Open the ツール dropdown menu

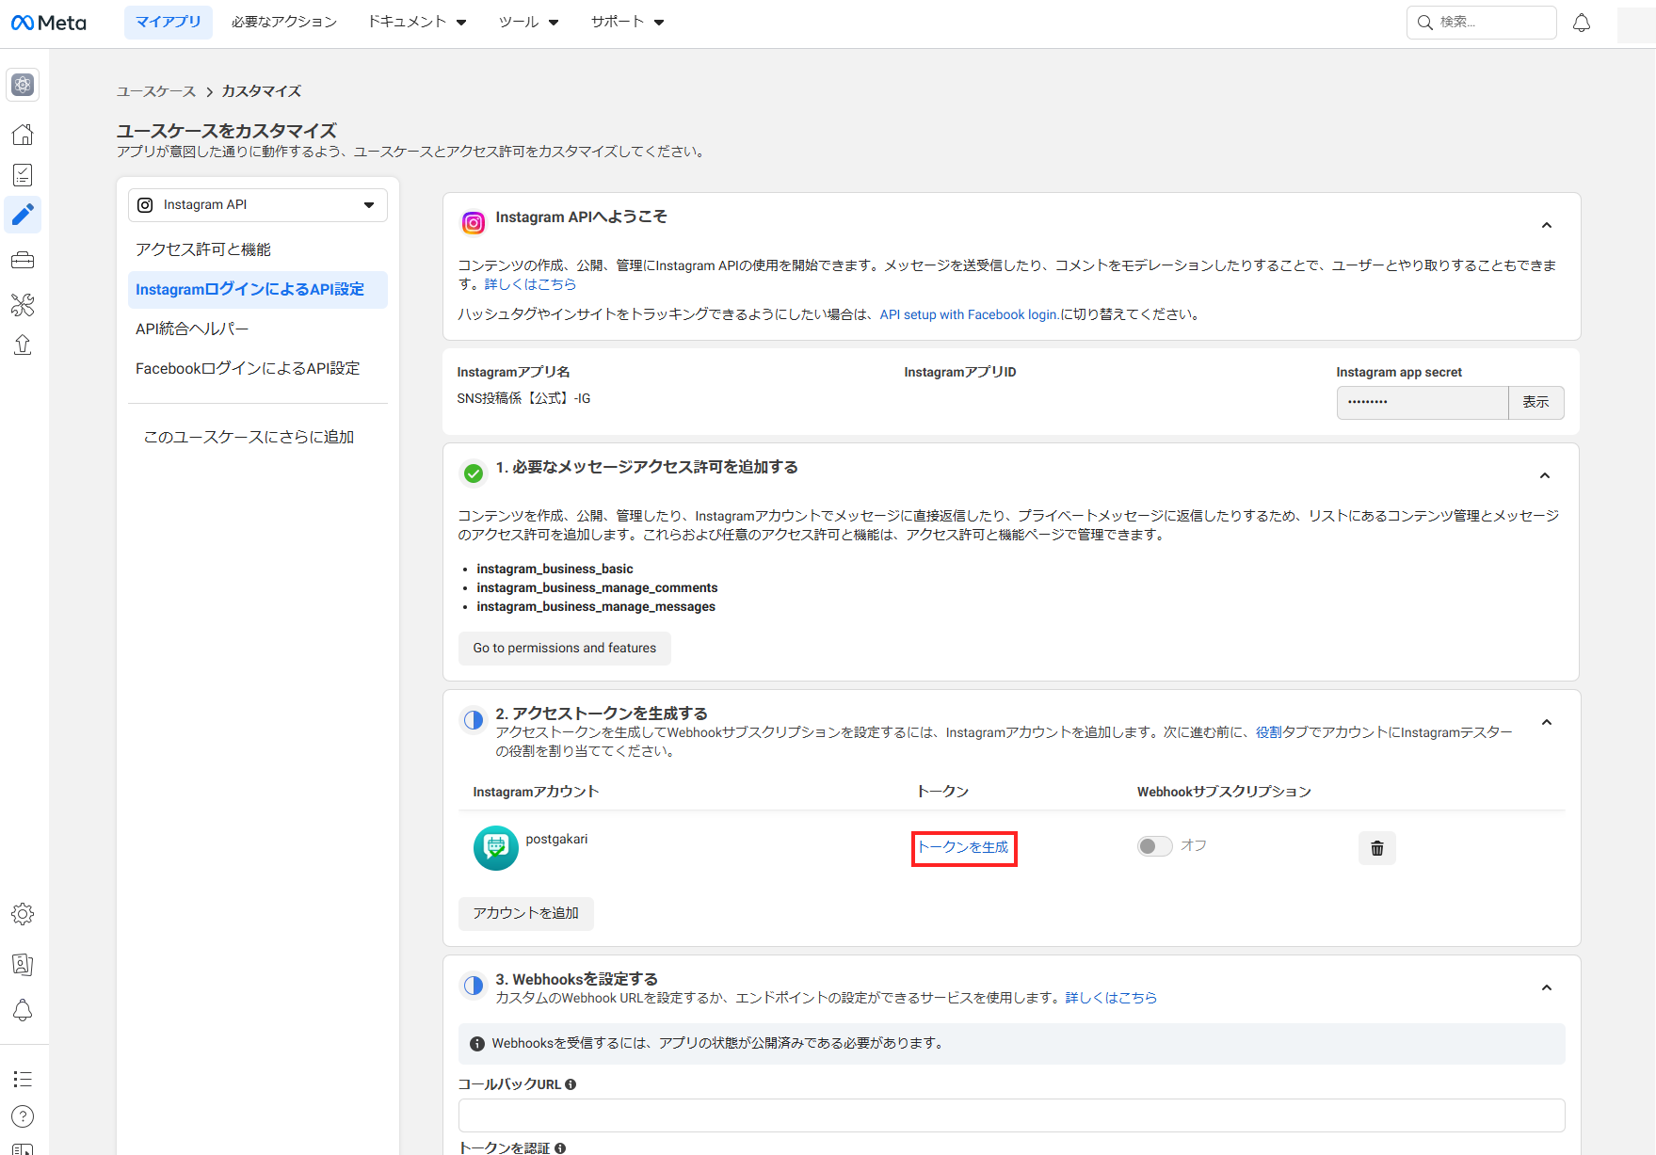pos(528,22)
